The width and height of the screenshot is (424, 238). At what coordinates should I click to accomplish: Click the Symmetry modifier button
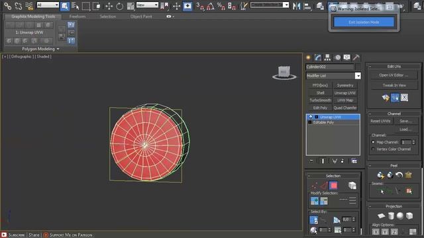coord(345,85)
